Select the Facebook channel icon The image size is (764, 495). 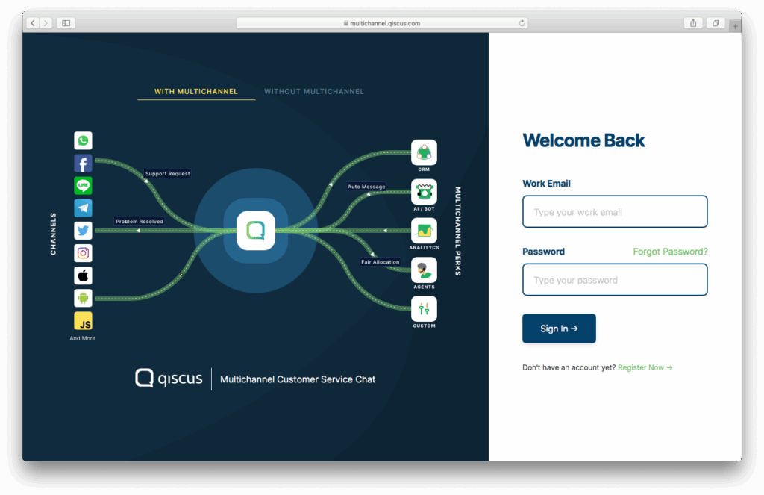(x=83, y=163)
